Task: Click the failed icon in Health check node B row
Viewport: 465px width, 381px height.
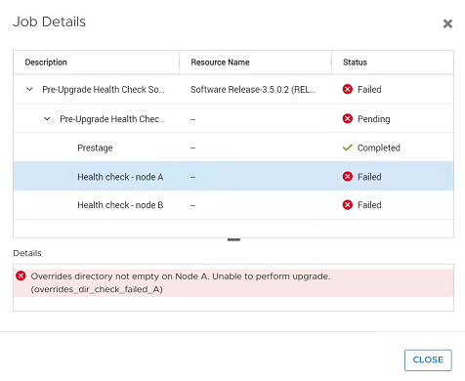Action: (x=348, y=205)
